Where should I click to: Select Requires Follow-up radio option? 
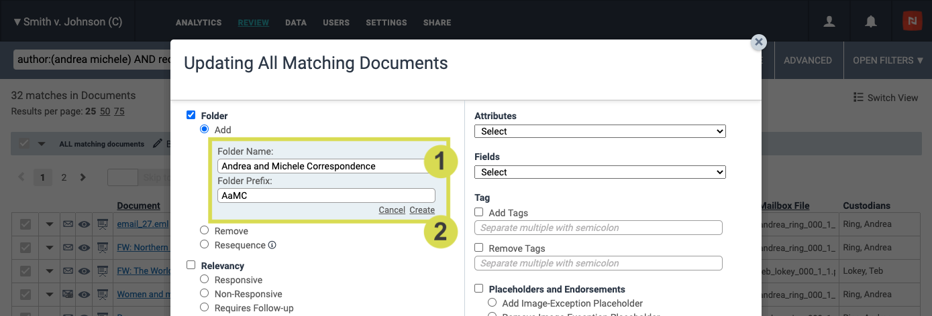[205, 307]
